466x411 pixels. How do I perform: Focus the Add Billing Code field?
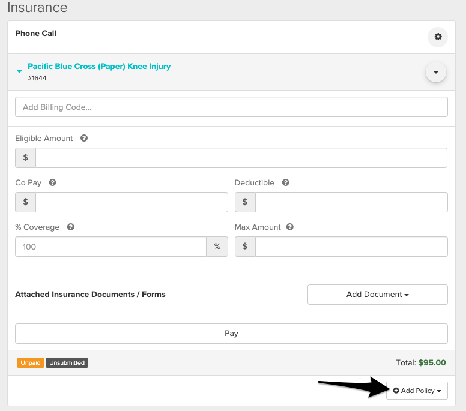(231, 107)
